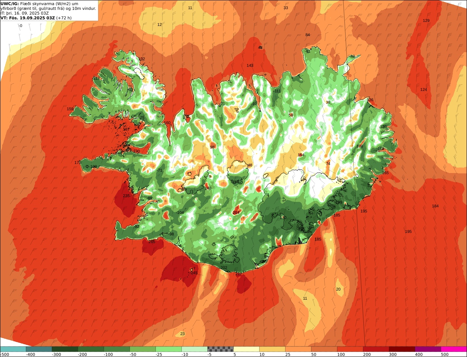Click the '165' value off the east coast

coord(385,173)
